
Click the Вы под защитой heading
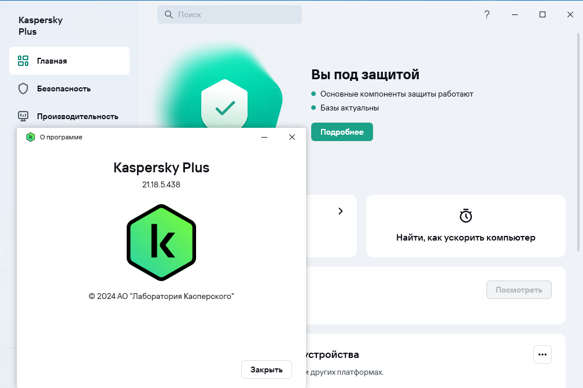coord(365,75)
